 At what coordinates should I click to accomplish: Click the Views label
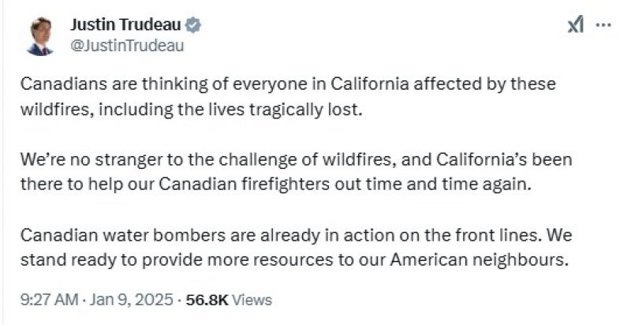252,300
